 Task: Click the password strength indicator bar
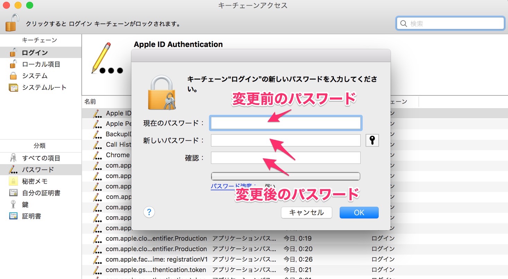(286, 176)
